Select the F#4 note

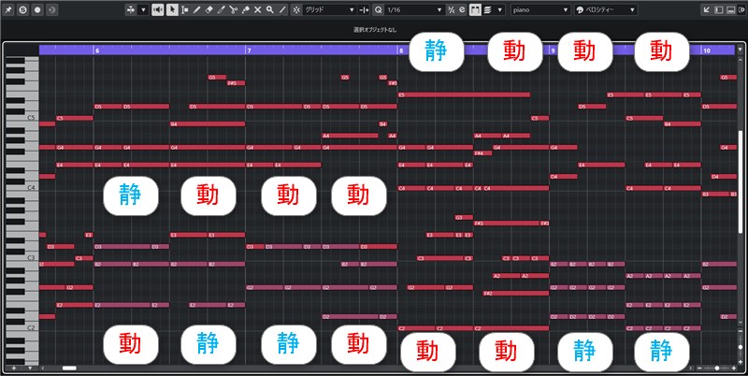click(x=482, y=153)
